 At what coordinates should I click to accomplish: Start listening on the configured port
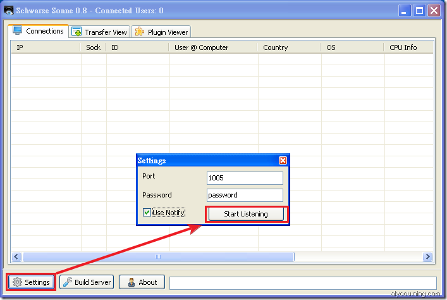[x=246, y=214]
